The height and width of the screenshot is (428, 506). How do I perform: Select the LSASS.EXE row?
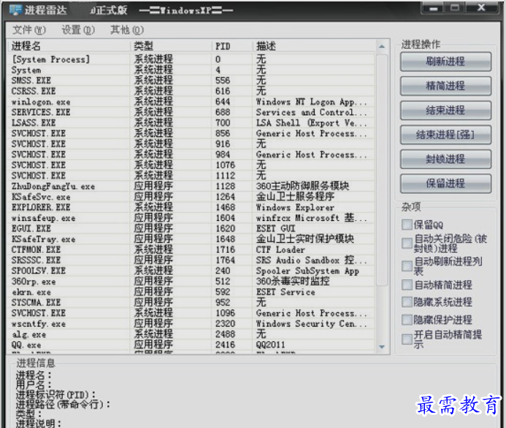click(191, 122)
